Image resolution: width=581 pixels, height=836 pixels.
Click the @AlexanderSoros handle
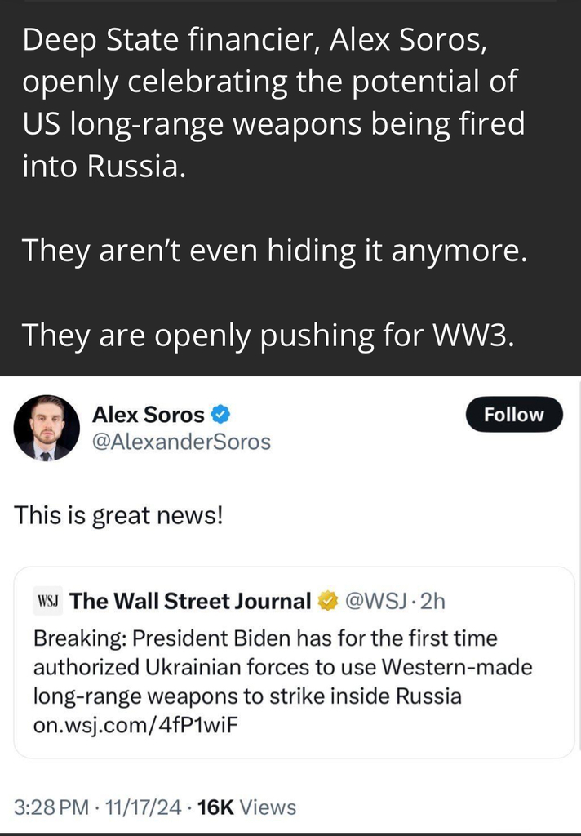coord(181,442)
